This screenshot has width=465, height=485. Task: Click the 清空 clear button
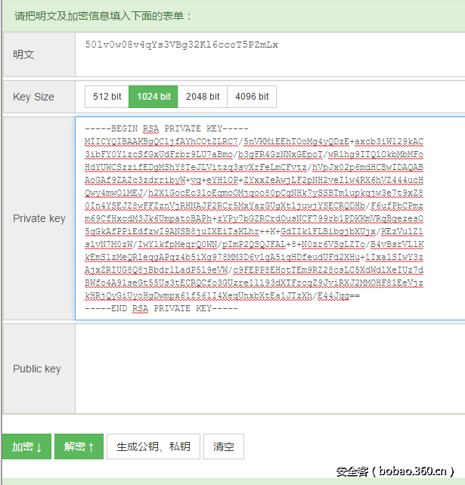pyautogui.click(x=224, y=446)
